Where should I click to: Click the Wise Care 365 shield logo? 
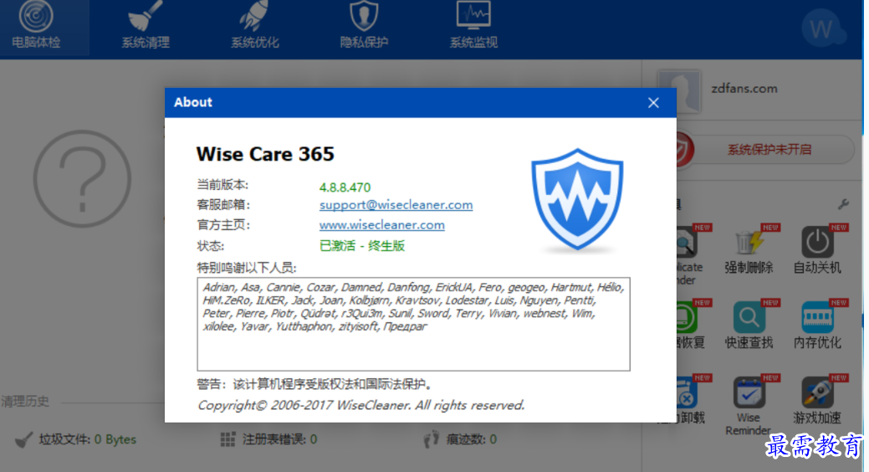pyautogui.click(x=577, y=200)
